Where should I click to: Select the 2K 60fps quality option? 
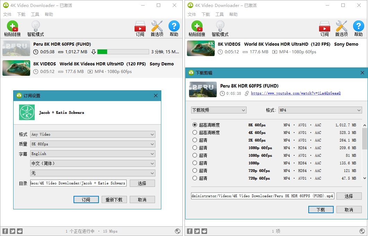click(x=195, y=140)
